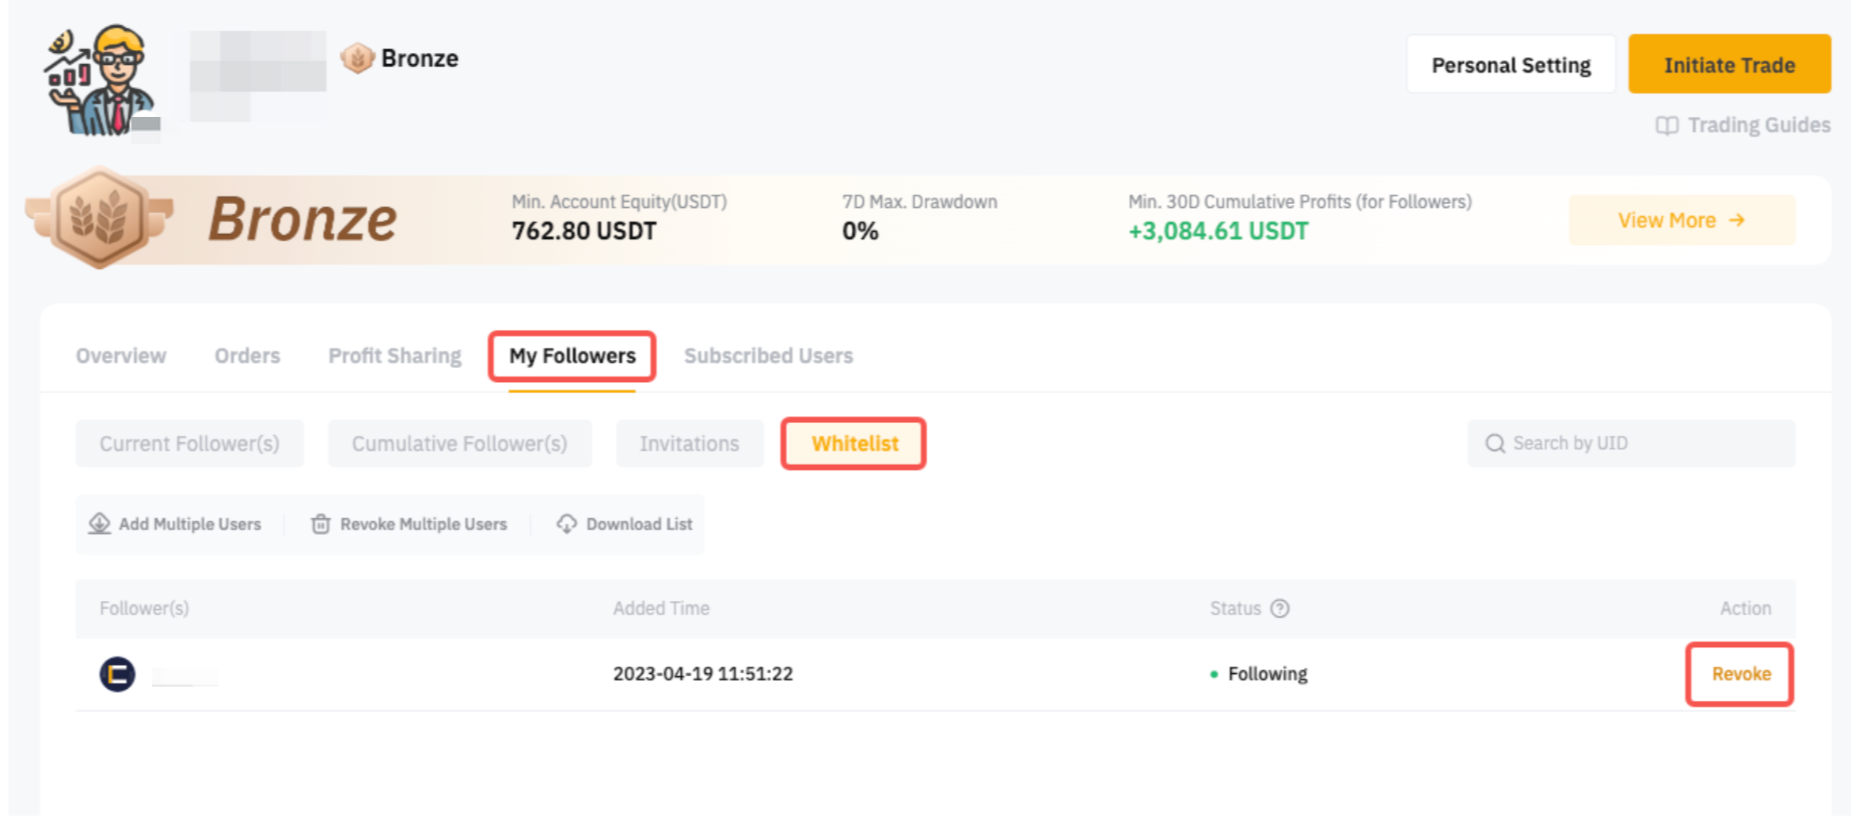Click the Download List cloud icon
The image size is (1851, 821).
(567, 524)
